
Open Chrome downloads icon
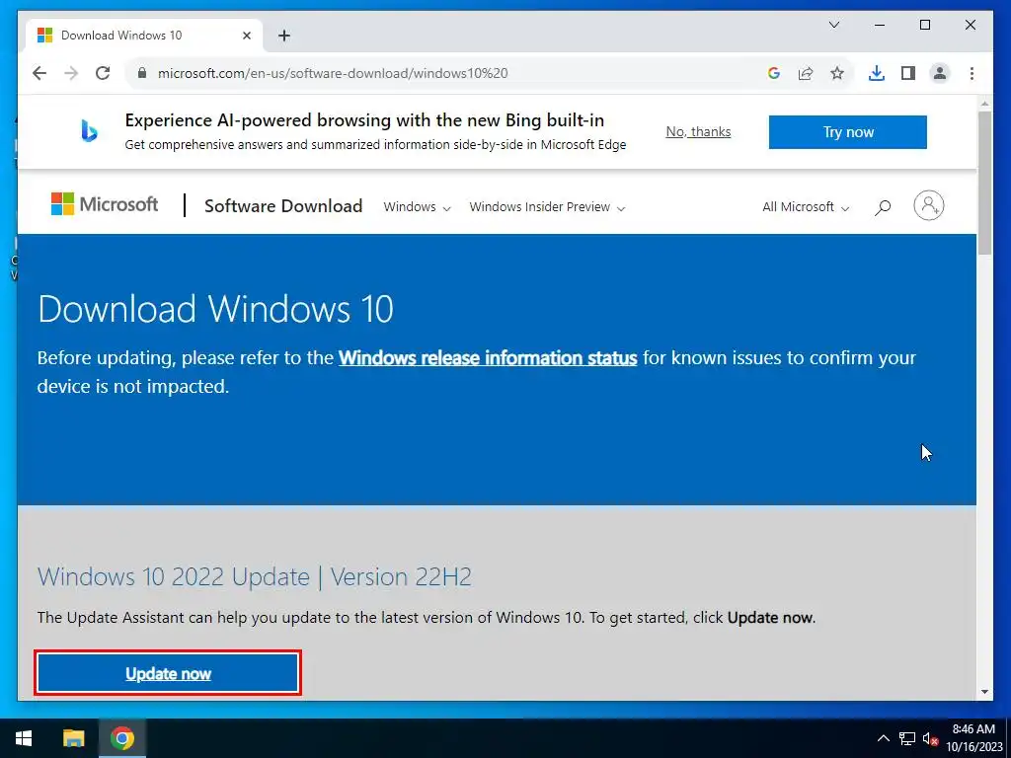(x=877, y=73)
